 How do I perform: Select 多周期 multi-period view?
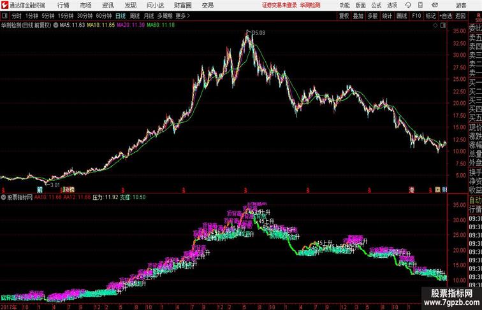click(x=164, y=16)
